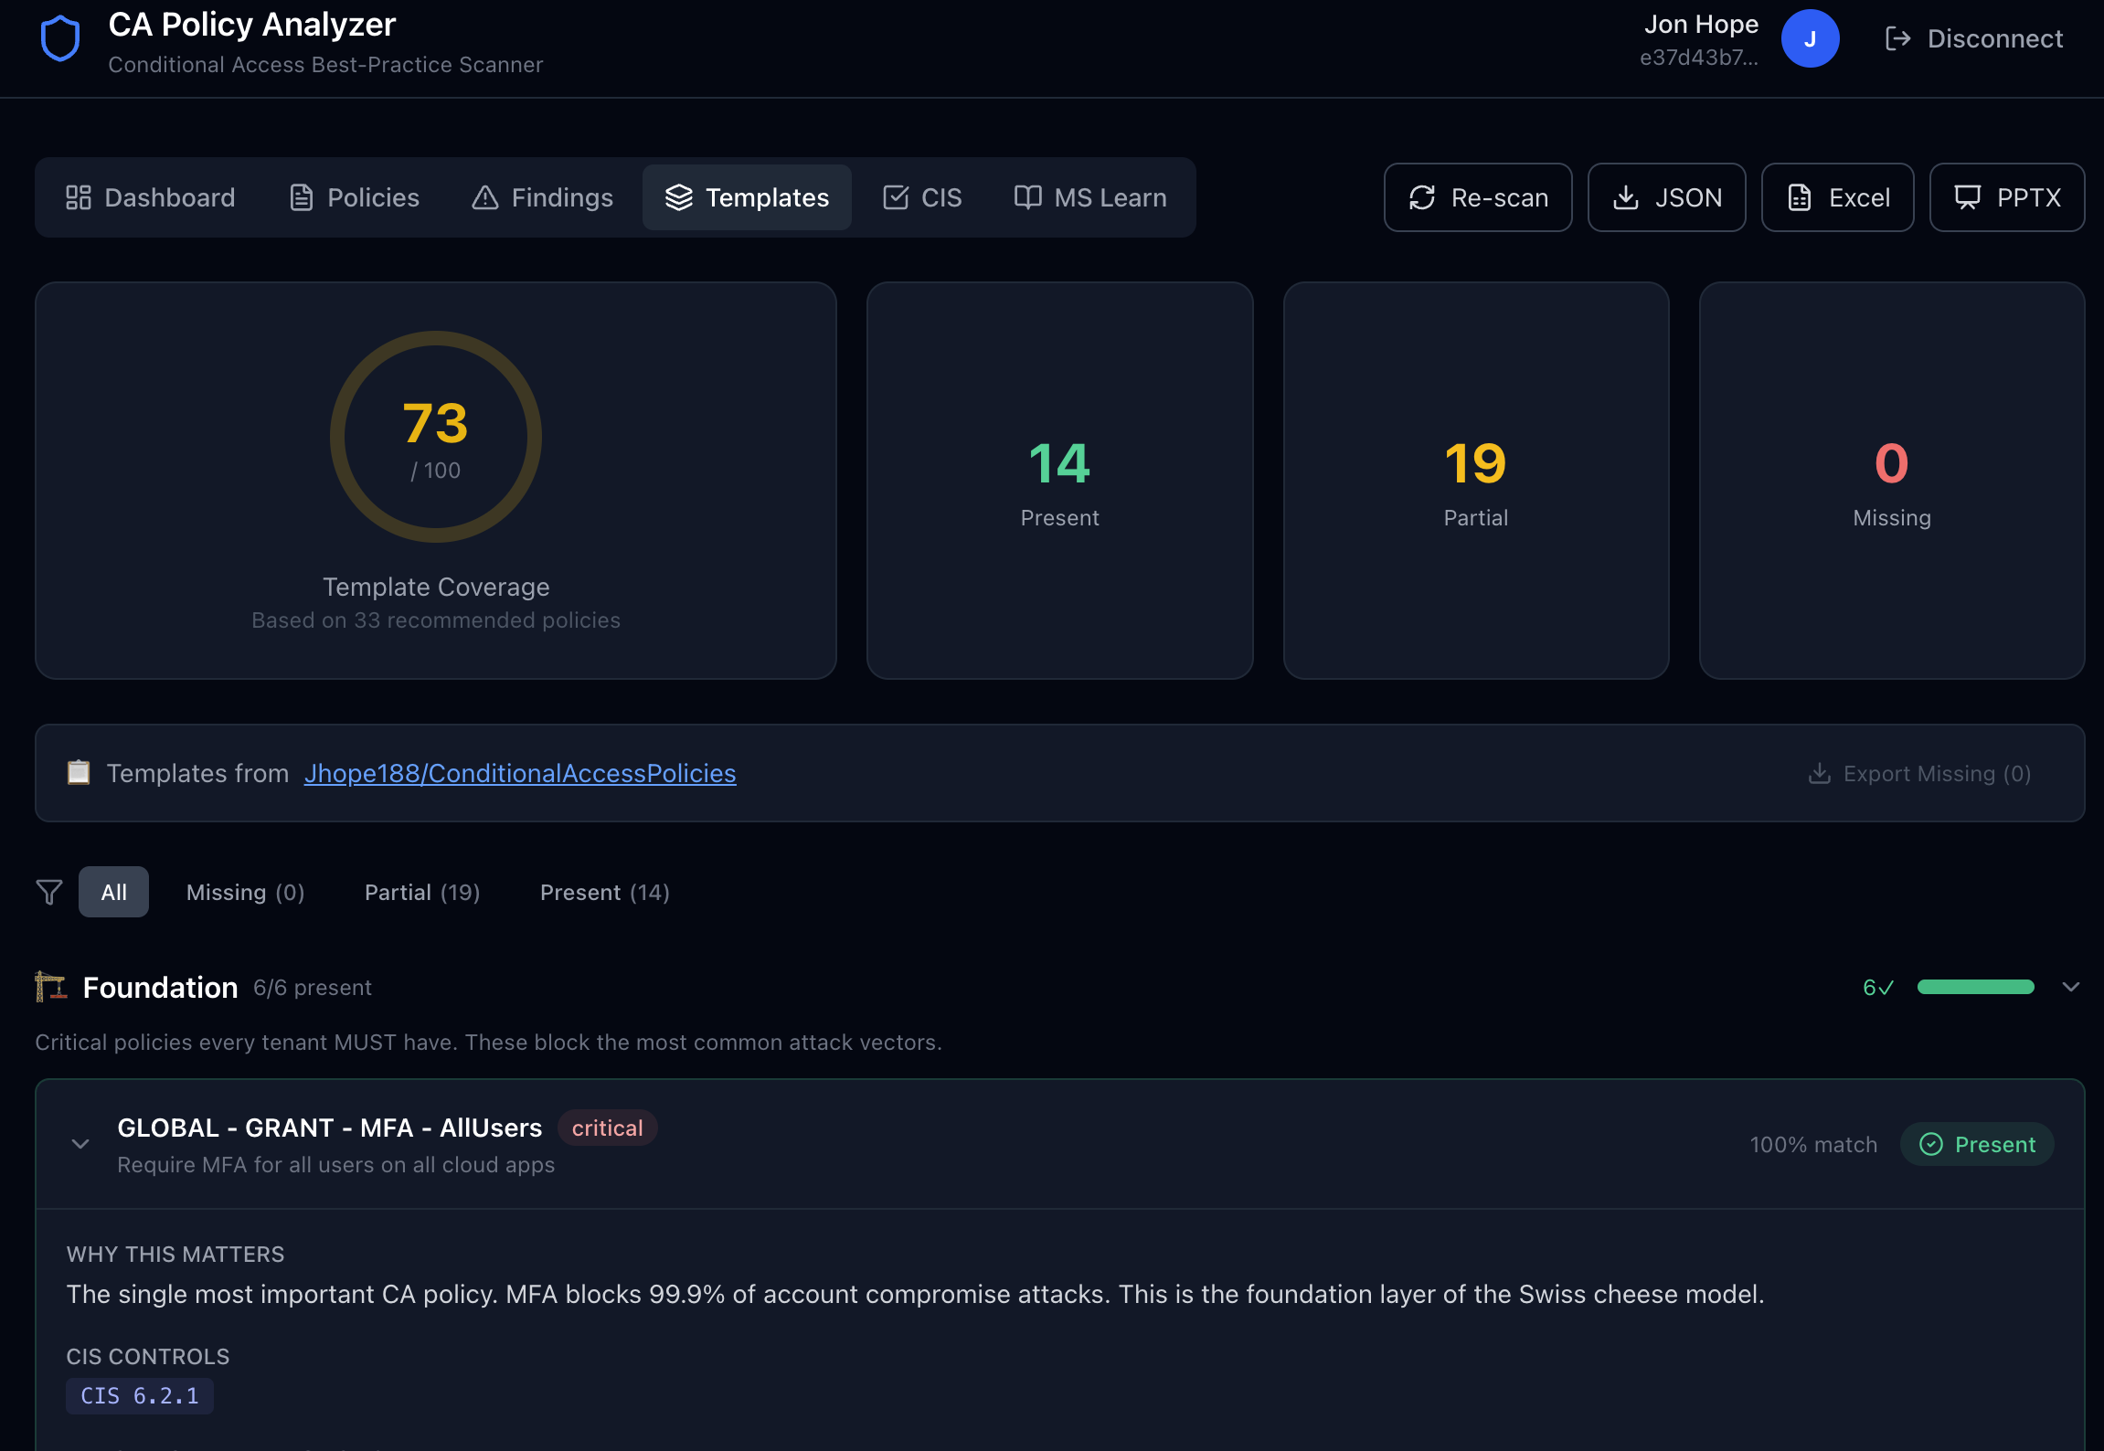Click the 14 Present summary card
2104x1451 pixels.
[1059, 481]
